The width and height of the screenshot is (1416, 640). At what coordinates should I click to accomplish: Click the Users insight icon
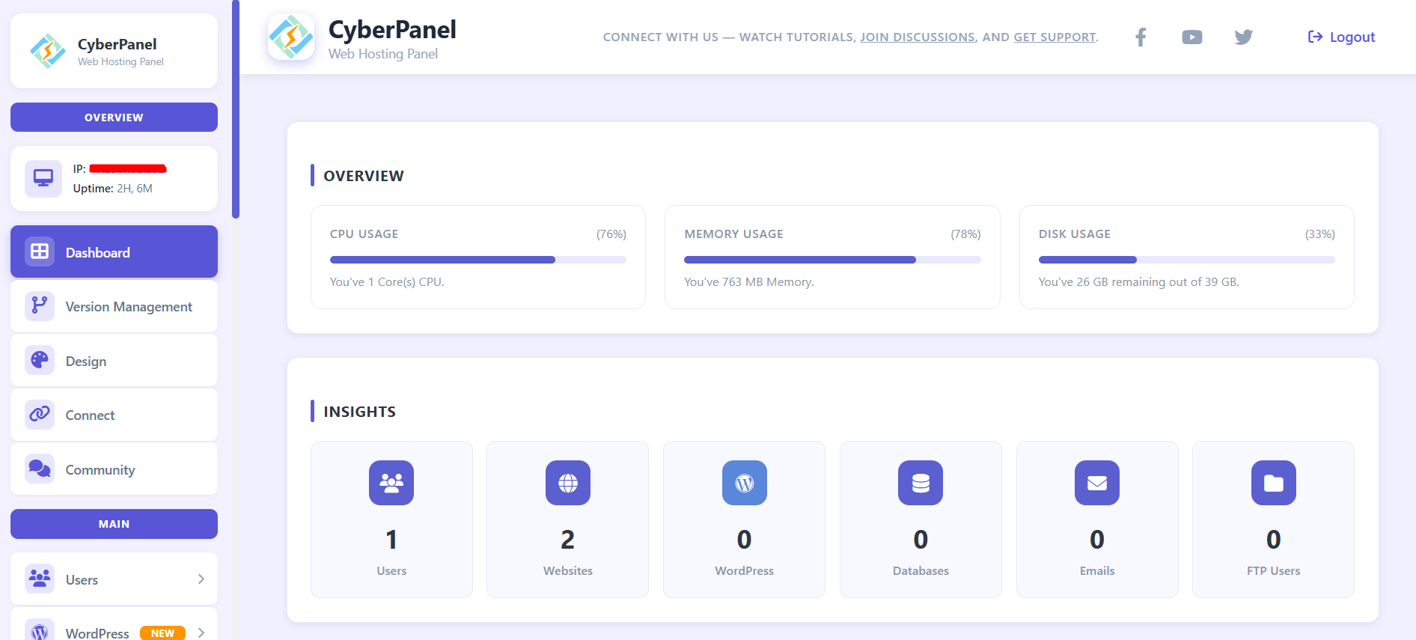pyautogui.click(x=391, y=483)
